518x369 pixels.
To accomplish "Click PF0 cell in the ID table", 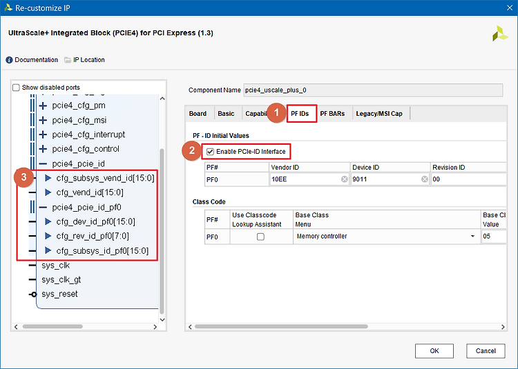I will click(x=236, y=180).
